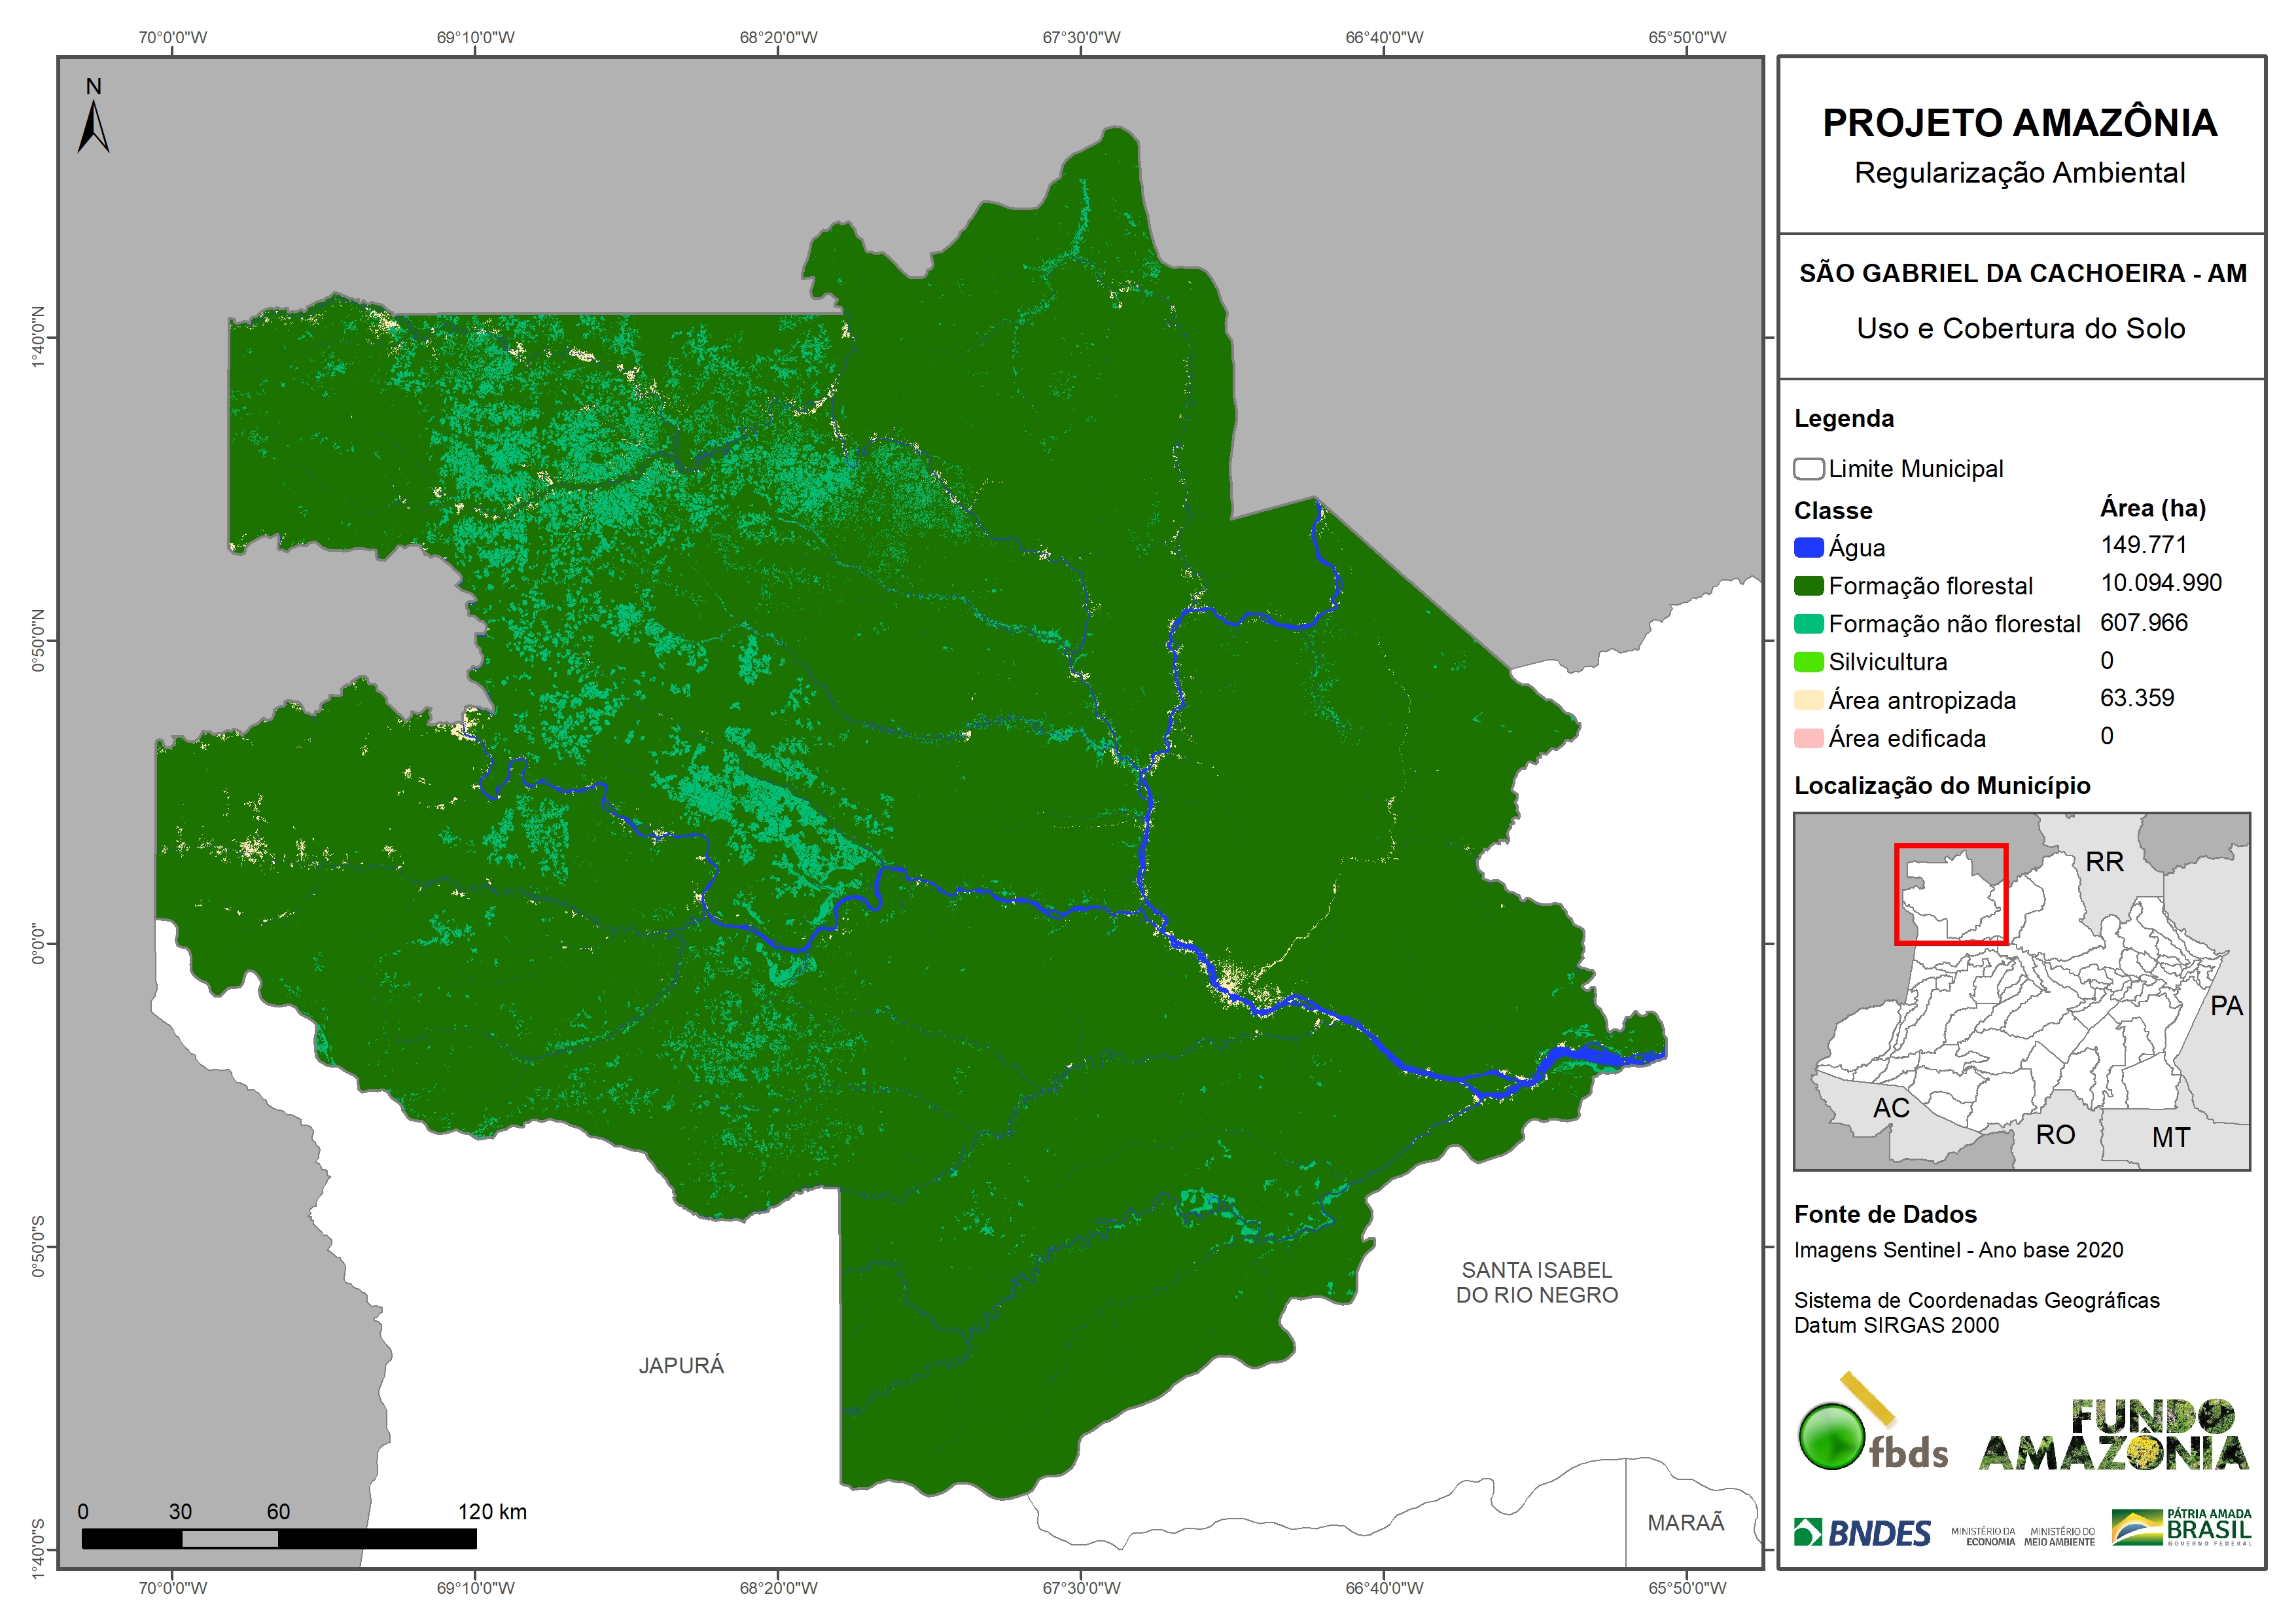Viewport: 2296px width, 1624px height.
Task: Click the Formação não florestal swatch
Action: coord(1808,623)
